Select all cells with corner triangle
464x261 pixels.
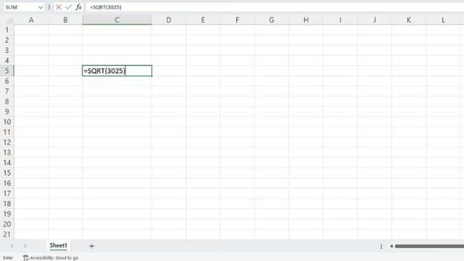point(9,20)
